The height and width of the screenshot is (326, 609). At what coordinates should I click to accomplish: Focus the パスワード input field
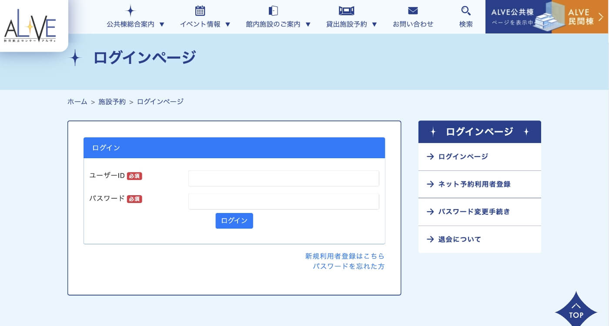pyautogui.click(x=284, y=202)
